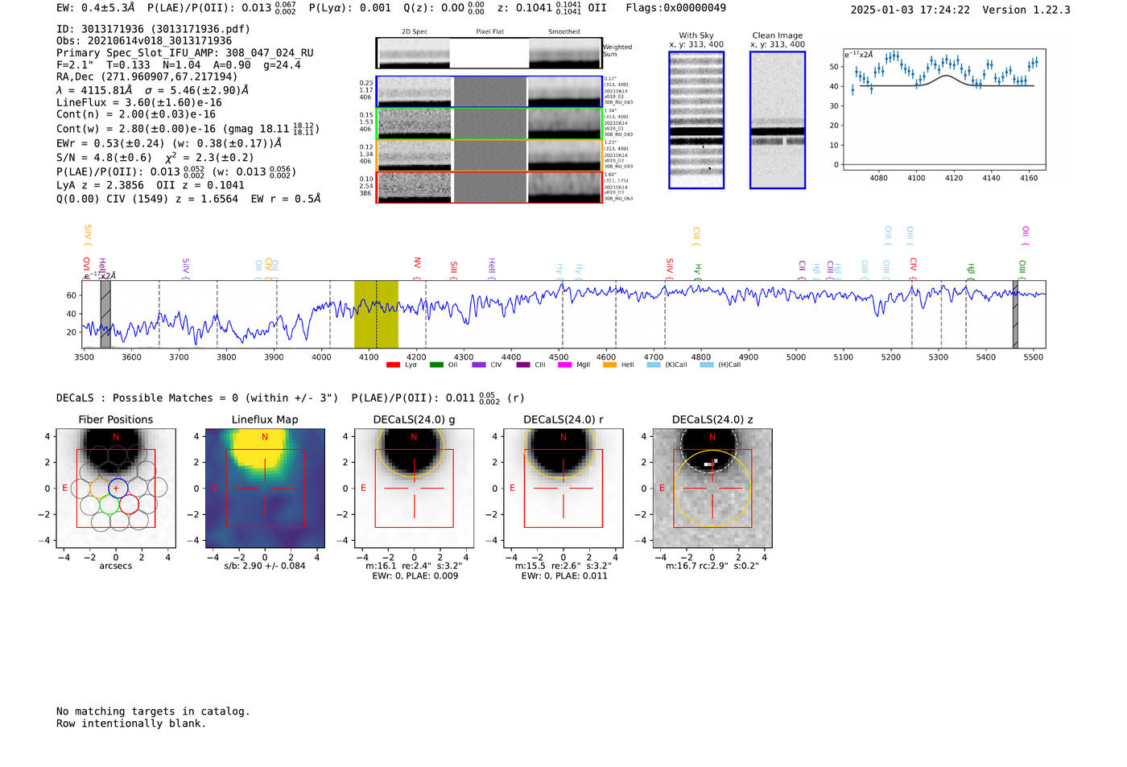Click the 'P(Lyα): 0.001' header value
Screen dimensions: 1127x767
350,8
